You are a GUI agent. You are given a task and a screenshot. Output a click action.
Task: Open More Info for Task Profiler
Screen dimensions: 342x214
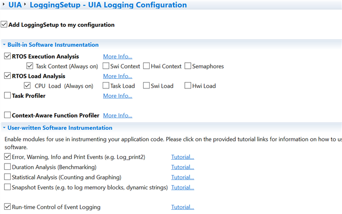[x=118, y=96]
